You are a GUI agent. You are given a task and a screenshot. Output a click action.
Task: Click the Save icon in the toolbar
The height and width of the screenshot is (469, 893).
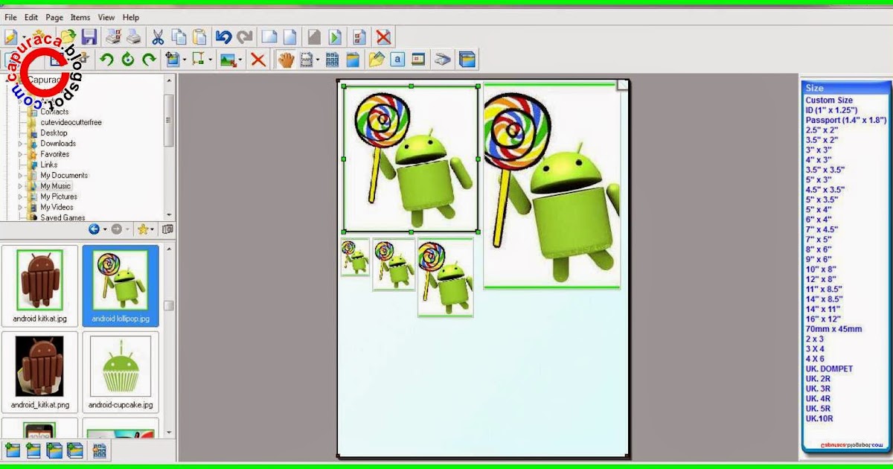[89, 35]
